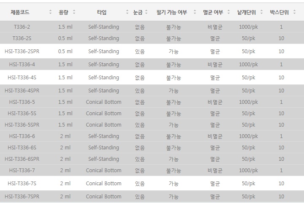Sort 낱개단위 column with its arrow icon
The height and width of the screenshot is (203, 304).
click(261, 12)
